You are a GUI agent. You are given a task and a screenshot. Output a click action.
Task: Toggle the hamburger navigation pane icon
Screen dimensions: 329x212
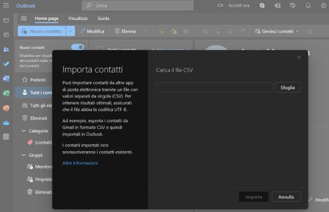coord(24,18)
